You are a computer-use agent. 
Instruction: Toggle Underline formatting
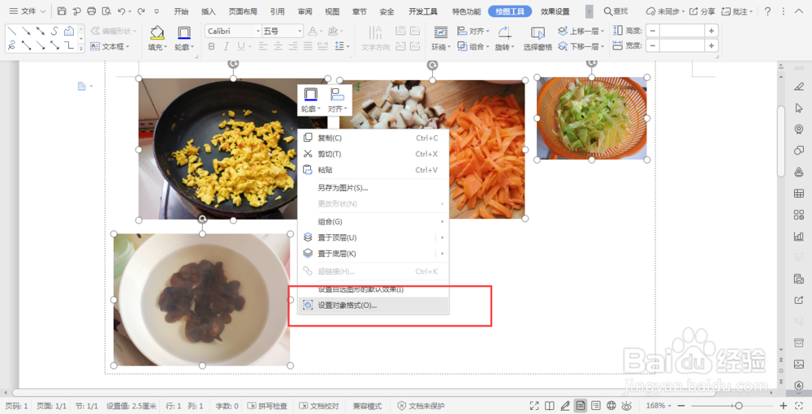tap(241, 46)
